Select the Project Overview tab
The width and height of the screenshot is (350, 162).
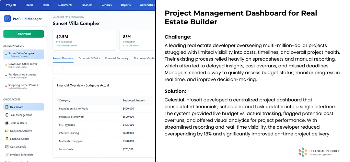pos(63,58)
